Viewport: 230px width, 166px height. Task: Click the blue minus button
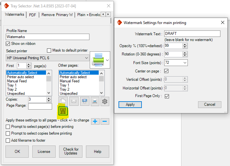point(105,121)
